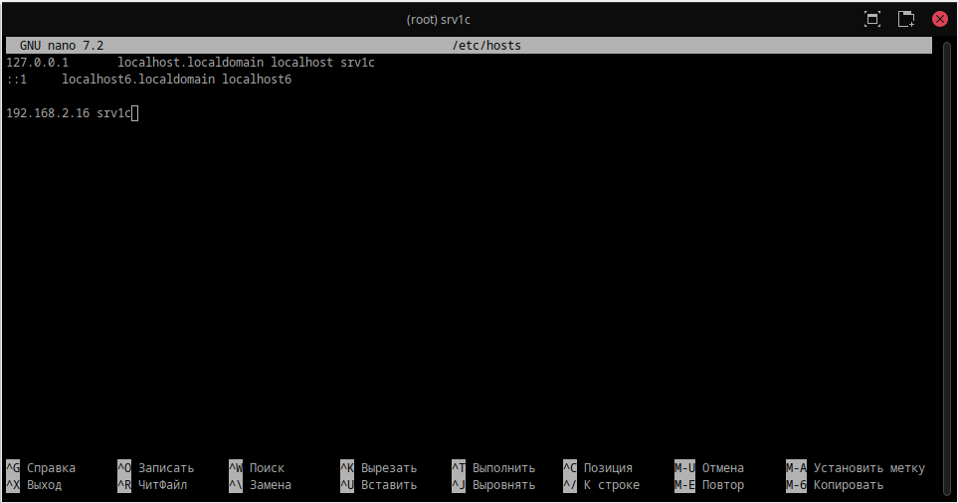Insert a file via ^R ЧитФайл
This screenshot has width=958, height=503.
[x=152, y=485]
